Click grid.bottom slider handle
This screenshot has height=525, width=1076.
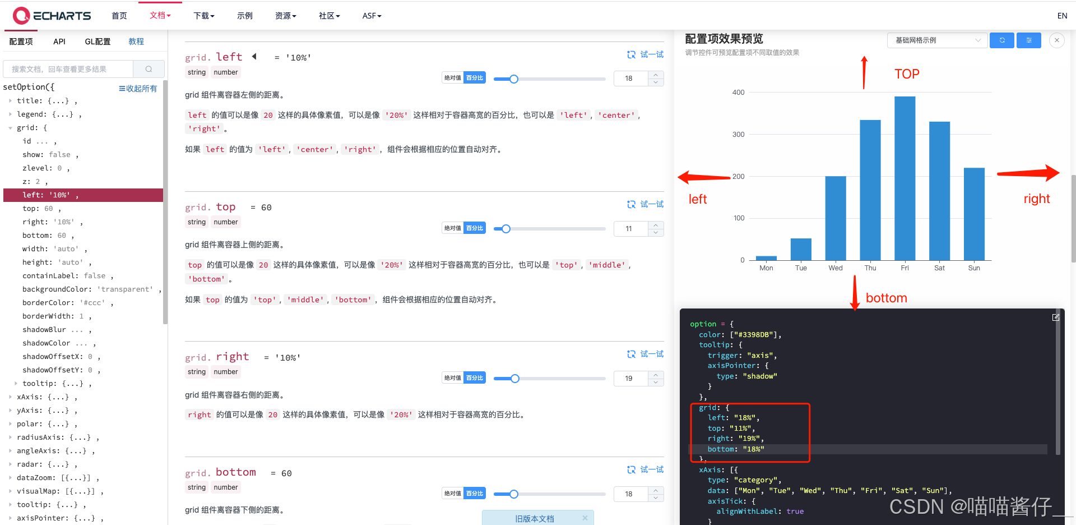pos(514,494)
